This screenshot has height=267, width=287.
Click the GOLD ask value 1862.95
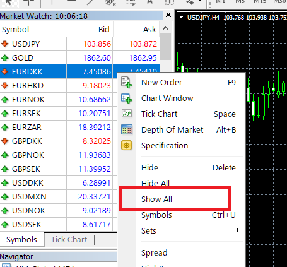click(x=143, y=58)
